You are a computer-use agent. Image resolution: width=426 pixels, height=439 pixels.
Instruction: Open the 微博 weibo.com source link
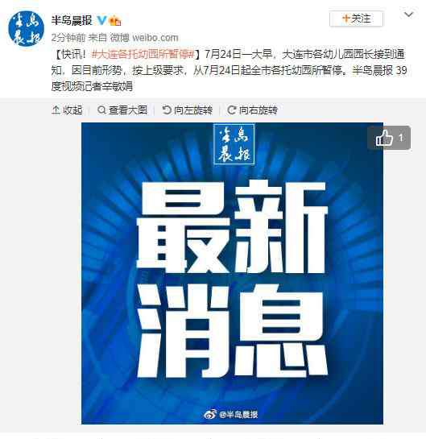(x=144, y=38)
